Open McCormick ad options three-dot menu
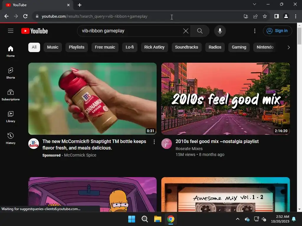302x226 pixels. click(x=154, y=142)
